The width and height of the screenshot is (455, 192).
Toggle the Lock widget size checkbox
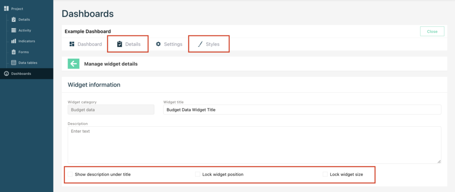coord(325,174)
